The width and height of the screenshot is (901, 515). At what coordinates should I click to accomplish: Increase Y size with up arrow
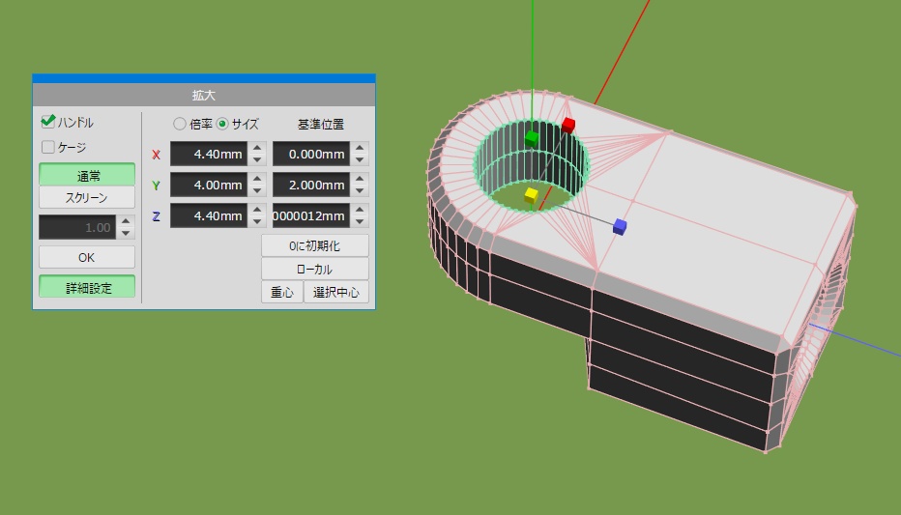(257, 179)
